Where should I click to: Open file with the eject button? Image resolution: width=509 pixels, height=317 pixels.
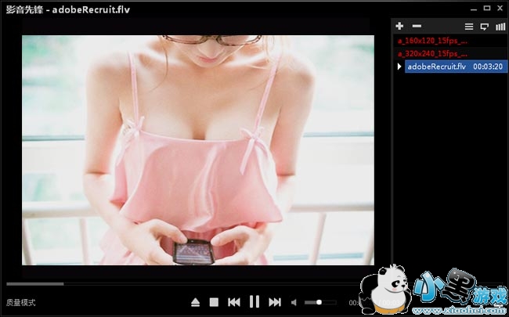pyautogui.click(x=195, y=302)
